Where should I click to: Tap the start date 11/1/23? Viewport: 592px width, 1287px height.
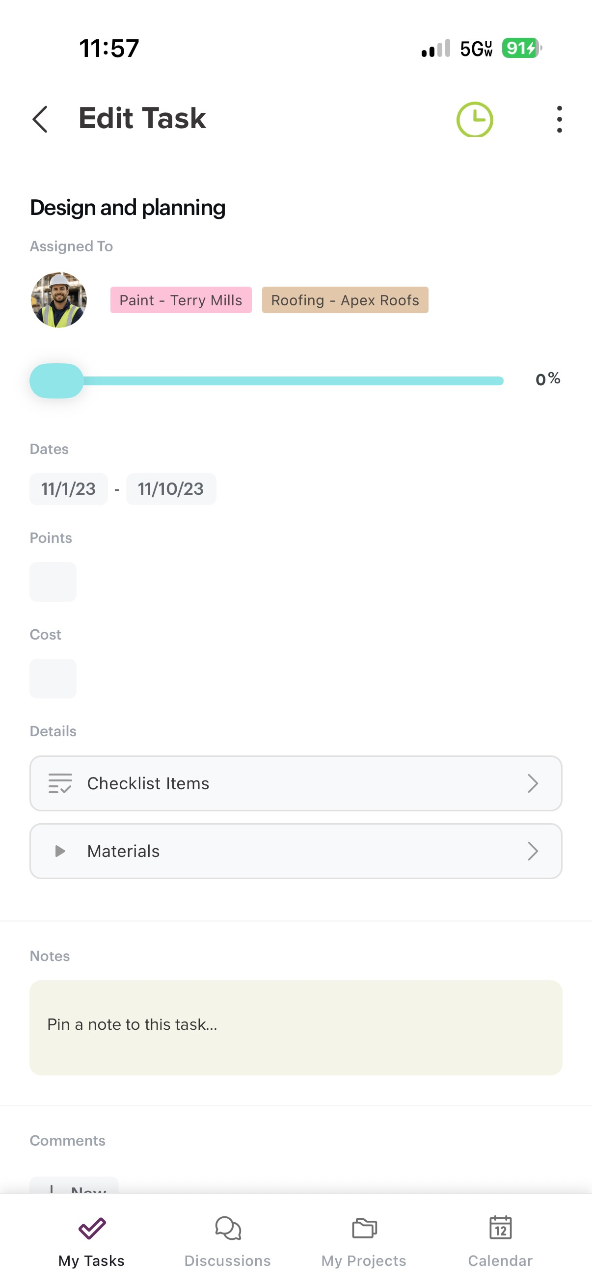(68, 488)
